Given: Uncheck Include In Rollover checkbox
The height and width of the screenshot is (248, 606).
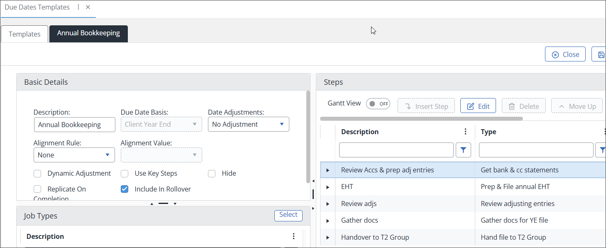Looking at the screenshot, I should click(125, 189).
